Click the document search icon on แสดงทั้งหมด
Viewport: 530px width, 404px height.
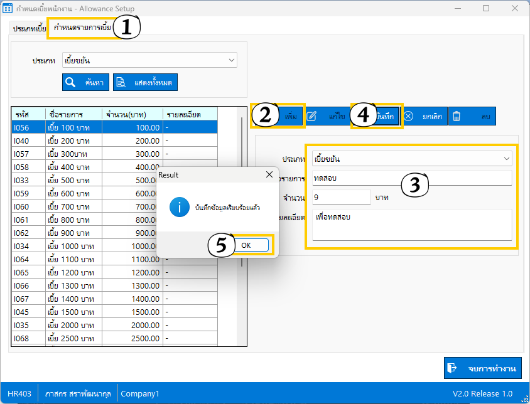click(x=121, y=82)
